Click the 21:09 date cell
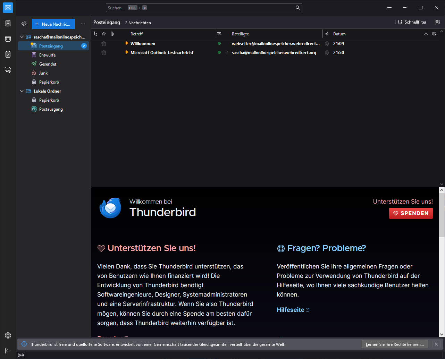Image resolution: width=445 pixels, height=359 pixels. click(x=338, y=44)
